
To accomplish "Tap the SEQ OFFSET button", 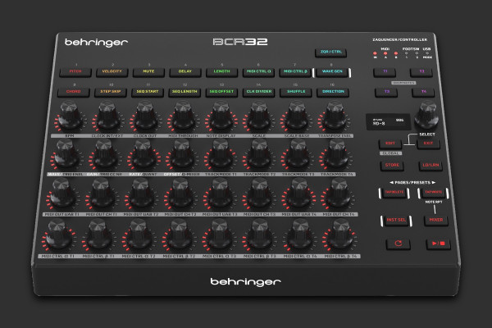I will point(221,92).
